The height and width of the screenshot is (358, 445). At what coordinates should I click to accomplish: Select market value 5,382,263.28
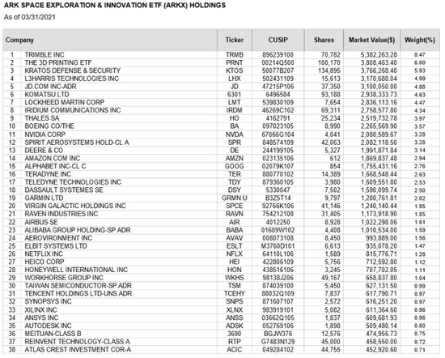[379, 54]
